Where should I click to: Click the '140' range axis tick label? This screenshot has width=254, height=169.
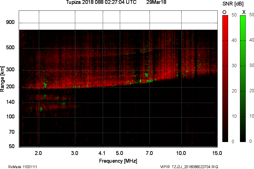coord(10,102)
